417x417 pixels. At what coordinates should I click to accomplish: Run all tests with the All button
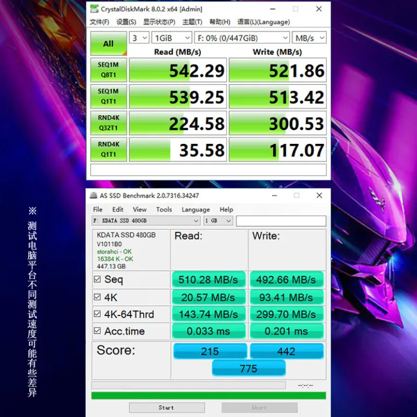point(109,43)
